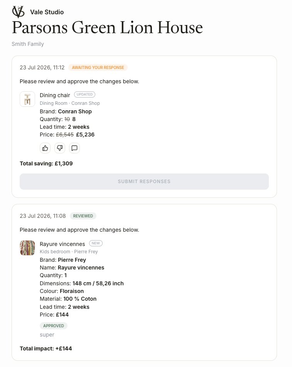Click the Total impact +£144 line
Screen dimensions: 292x367
tap(46, 348)
